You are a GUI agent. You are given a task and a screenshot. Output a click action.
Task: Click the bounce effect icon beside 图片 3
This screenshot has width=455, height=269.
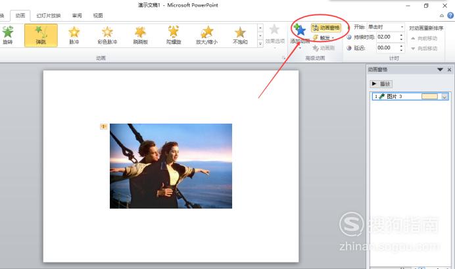point(382,96)
